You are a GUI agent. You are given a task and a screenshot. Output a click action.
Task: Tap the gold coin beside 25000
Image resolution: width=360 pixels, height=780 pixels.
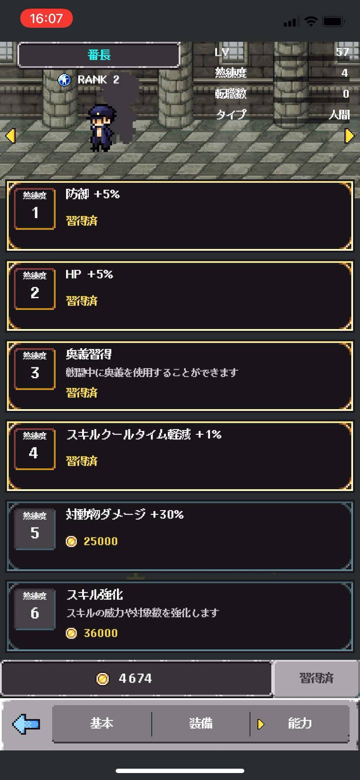71,541
